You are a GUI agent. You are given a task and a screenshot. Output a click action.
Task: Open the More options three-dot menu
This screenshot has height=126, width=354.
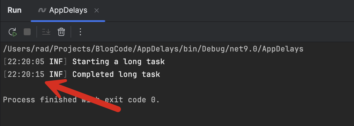tap(80, 32)
